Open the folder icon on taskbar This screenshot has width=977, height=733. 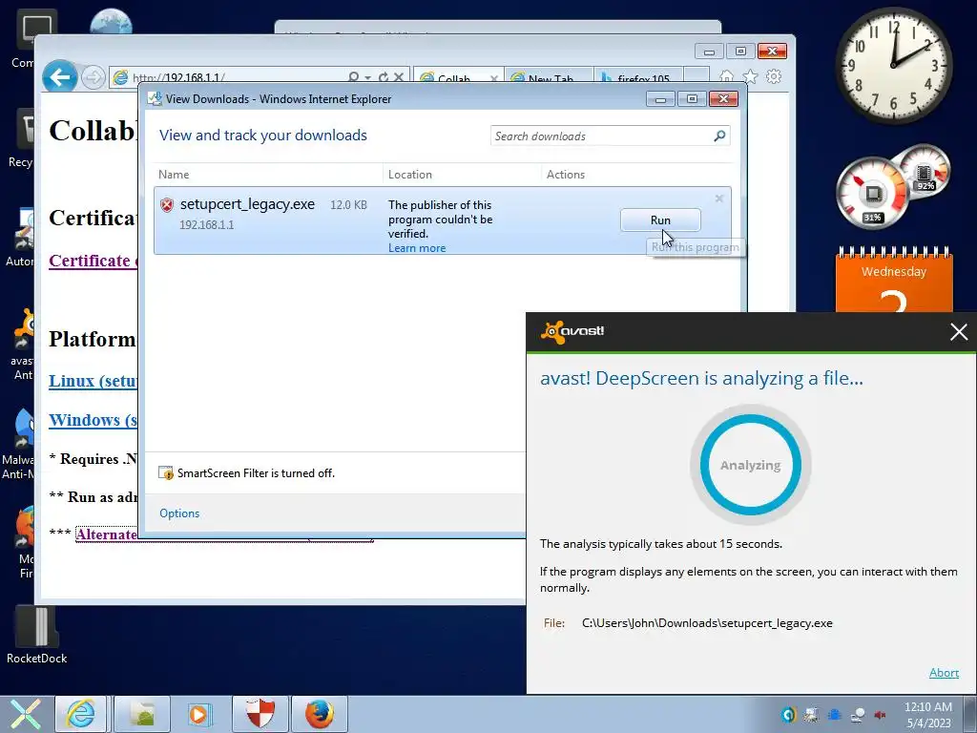coord(142,714)
